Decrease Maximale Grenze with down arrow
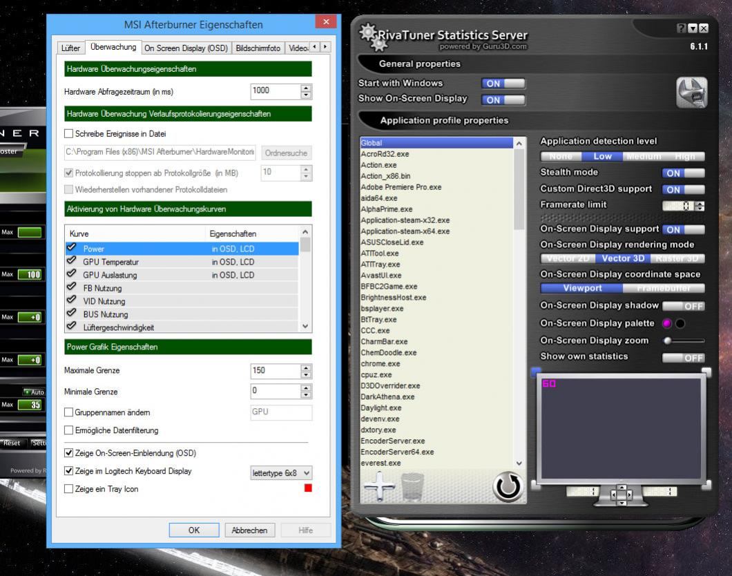Screen dimensions: 732x576 click(306, 375)
